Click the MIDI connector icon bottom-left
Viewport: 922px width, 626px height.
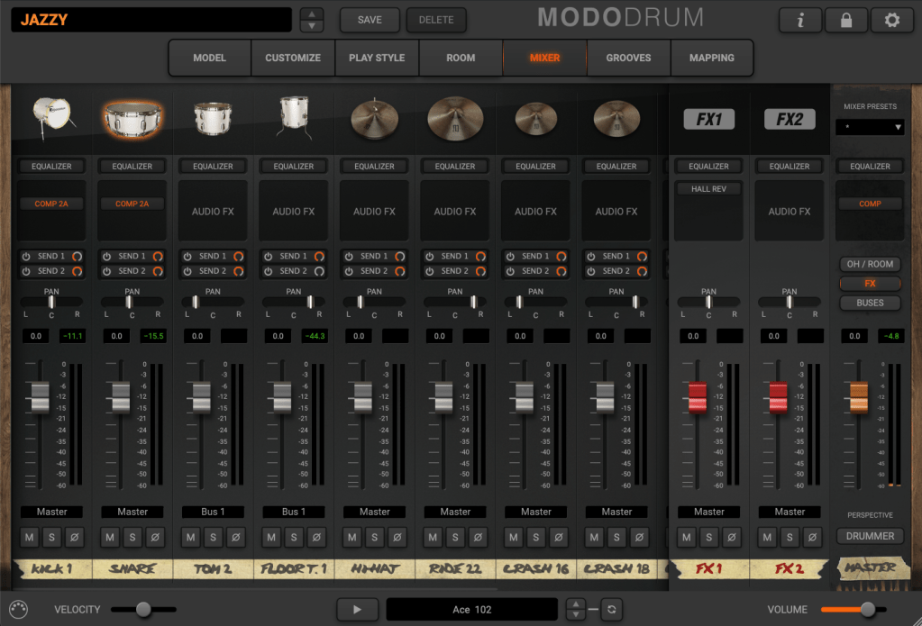[19, 610]
